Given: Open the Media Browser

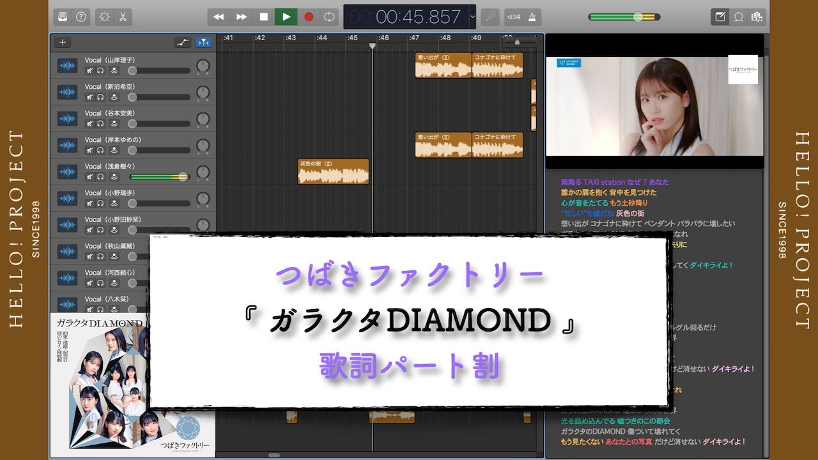Looking at the screenshot, I should tap(757, 17).
